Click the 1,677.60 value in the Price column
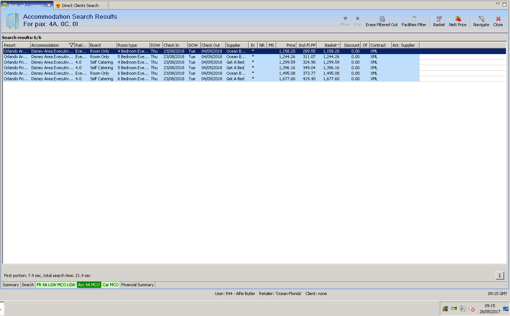The width and height of the screenshot is (510, 316). pyautogui.click(x=287, y=79)
